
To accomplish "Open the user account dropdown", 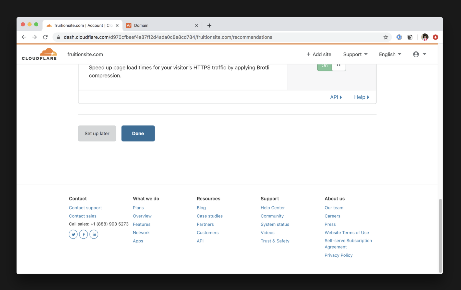I will tap(420, 54).
